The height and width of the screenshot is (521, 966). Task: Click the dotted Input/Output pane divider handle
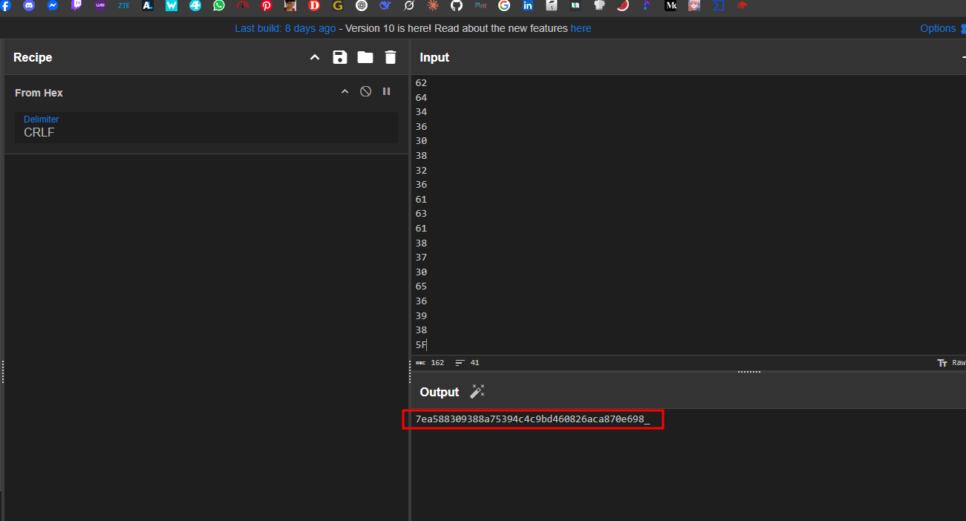[x=748, y=372]
